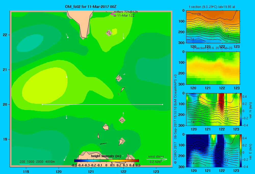Click the latitude 19 tick label on main map
The height and width of the screenshot is (174, 255).
coord(5,139)
